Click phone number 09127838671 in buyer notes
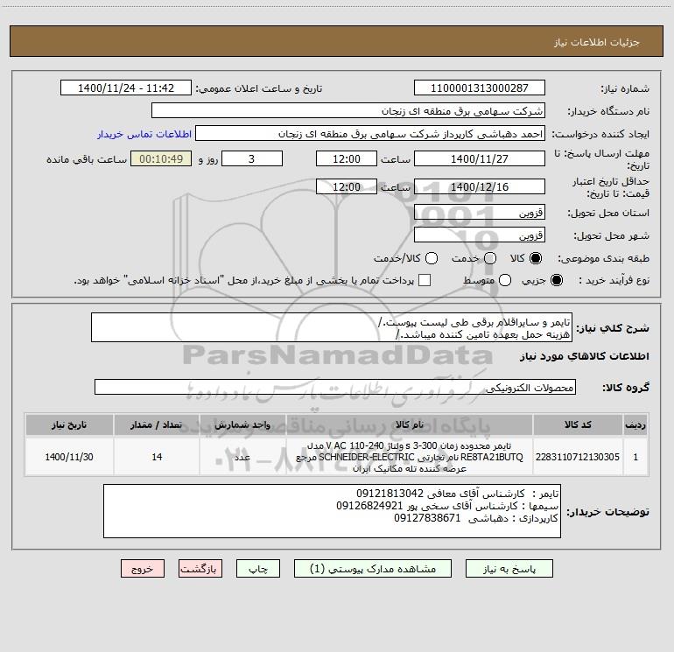Image resolution: width=674 pixels, height=652 pixels. coord(427,518)
